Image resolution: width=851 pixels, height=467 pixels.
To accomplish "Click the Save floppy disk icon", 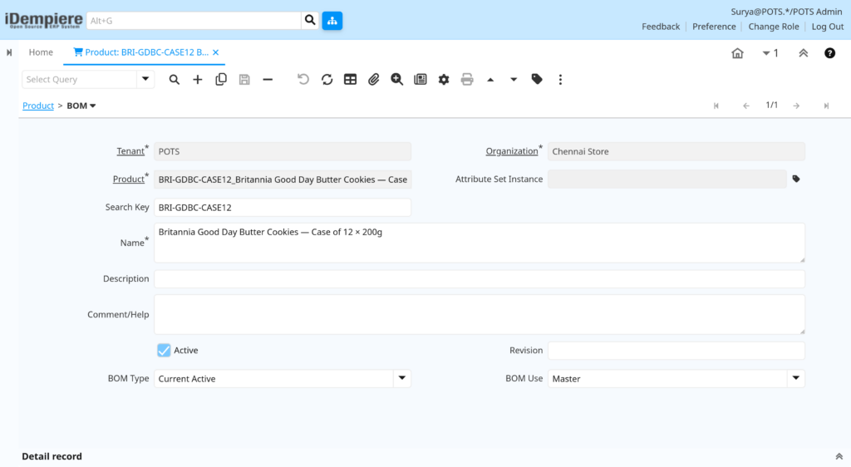I will pos(244,80).
